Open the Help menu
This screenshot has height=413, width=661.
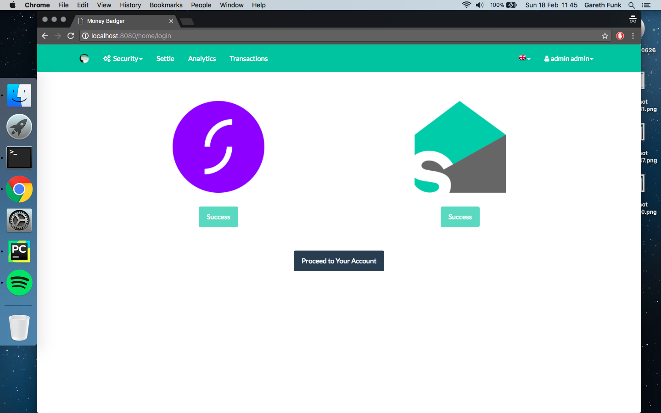[x=259, y=5]
